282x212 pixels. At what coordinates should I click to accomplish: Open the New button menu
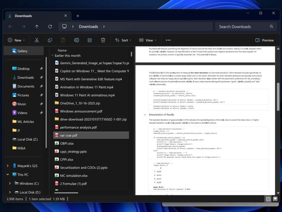pos(16,40)
